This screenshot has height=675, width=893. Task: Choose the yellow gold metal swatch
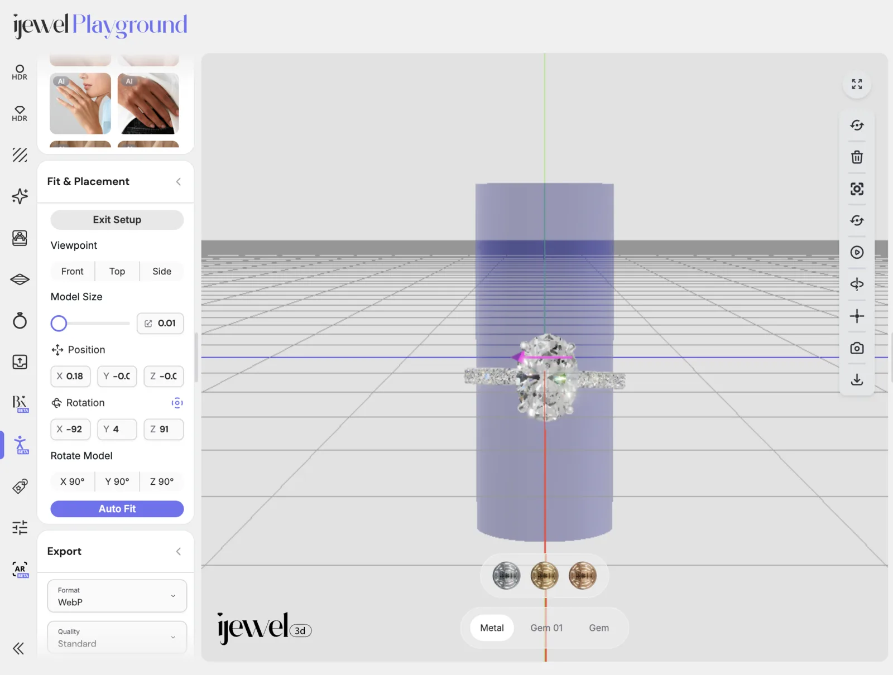pyautogui.click(x=544, y=576)
